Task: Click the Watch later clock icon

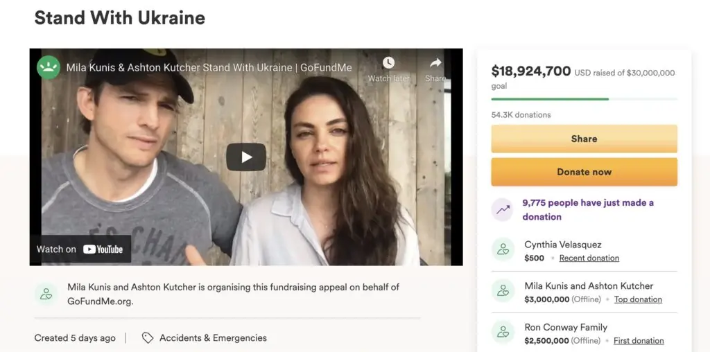Action: [388, 63]
